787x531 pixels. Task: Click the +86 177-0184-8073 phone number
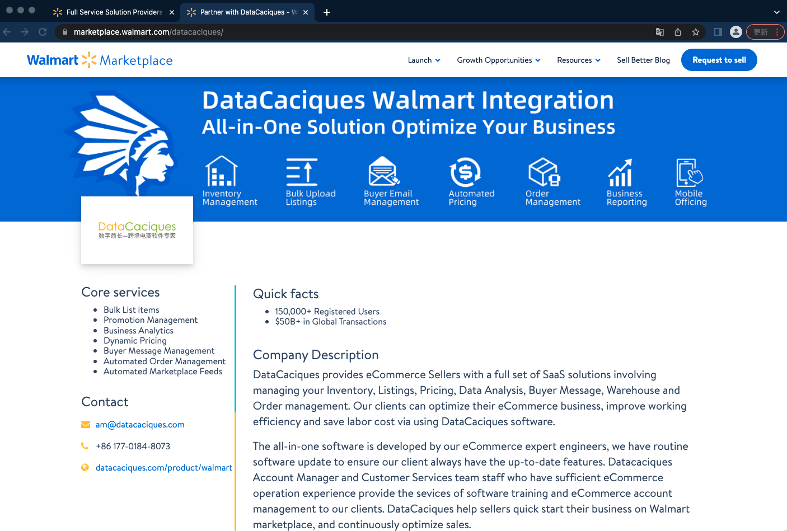pyautogui.click(x=133, y=446)
